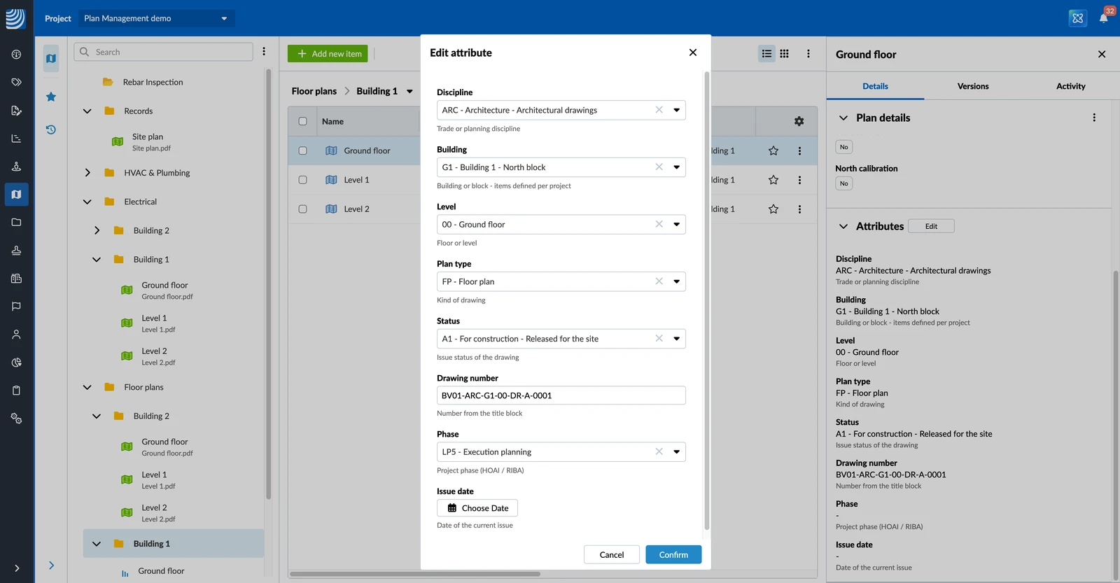Viewport: 1120px width, 583px height.
Task: Click Add new item button
Action: point(328,54)
